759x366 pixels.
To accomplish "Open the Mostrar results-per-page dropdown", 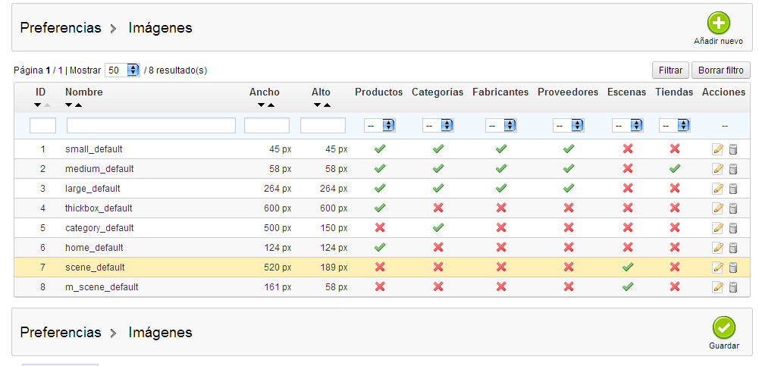I will 123,70.
